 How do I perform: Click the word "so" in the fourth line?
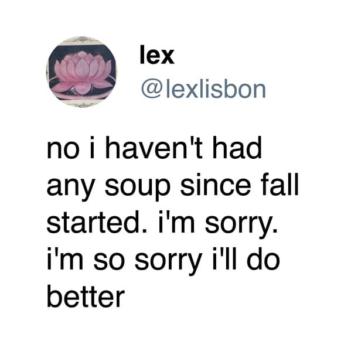click(x=109, y=261)
